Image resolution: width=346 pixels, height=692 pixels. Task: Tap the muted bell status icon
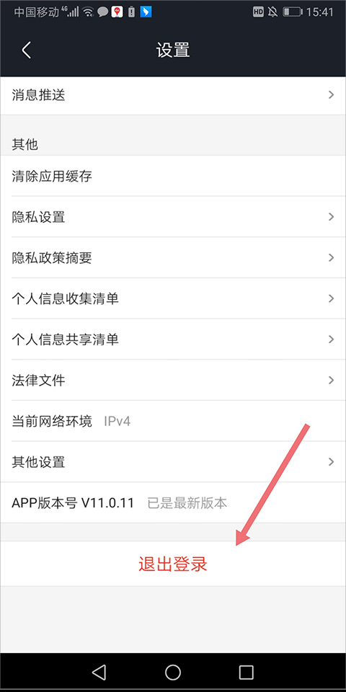point(272,12)
